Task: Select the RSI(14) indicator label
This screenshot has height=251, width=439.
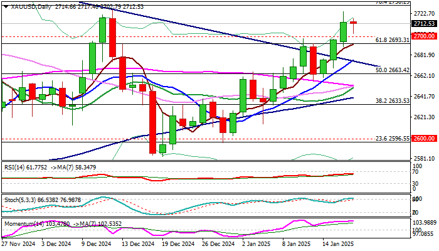Action: [x=15, y=168]
